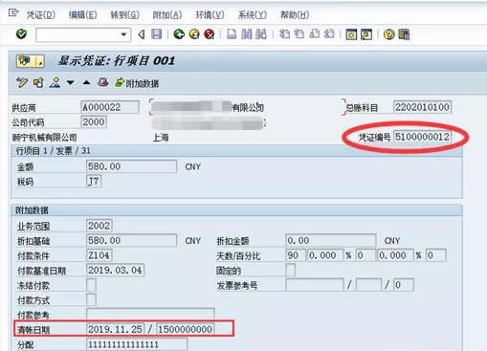487x351 pixels.
Task: Go to next line item arrow
Action: click(x=71, y=83)
